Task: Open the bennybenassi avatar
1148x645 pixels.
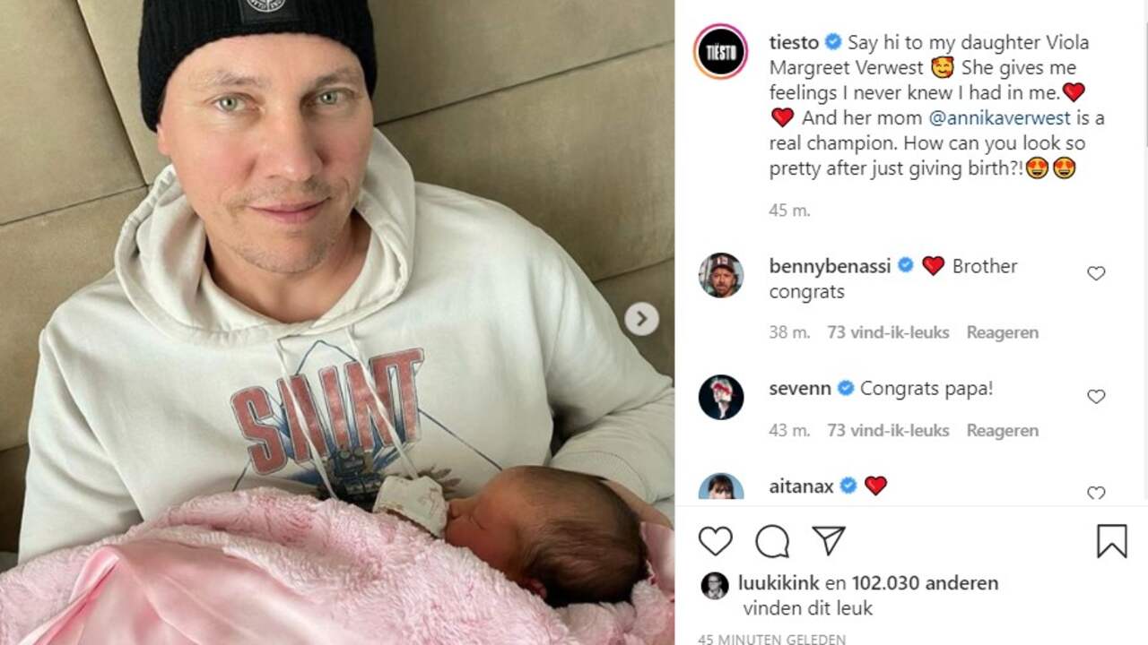Action: pyautogui.click(x=721, y=275)
